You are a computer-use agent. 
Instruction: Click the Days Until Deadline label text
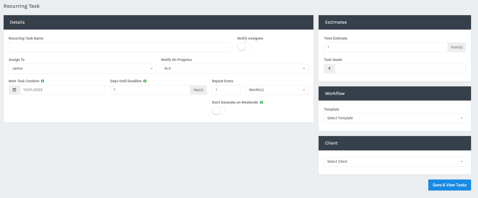click(x=126, y=81)
